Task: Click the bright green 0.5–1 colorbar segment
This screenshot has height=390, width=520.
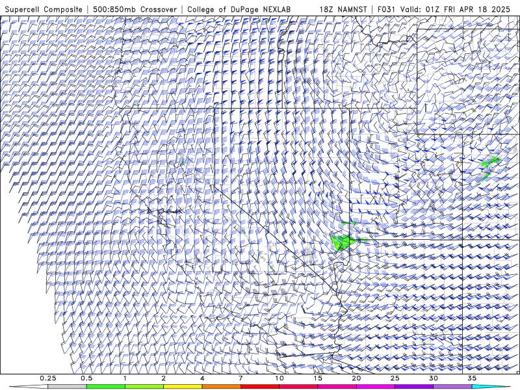Action: tap(106, 387)
